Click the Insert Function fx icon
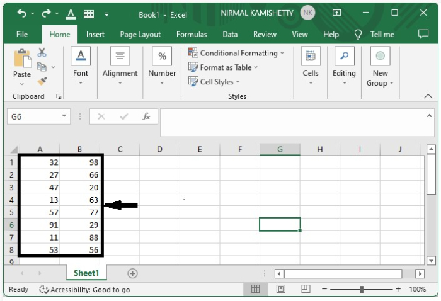 tap(146, 116)
